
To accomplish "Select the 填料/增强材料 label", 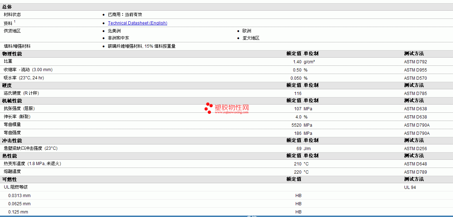I will coord(17,46).
